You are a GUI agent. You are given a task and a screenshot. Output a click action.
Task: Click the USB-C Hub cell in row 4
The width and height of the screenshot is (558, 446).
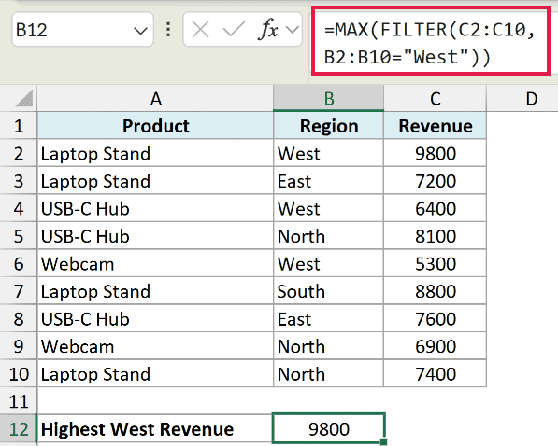(x=155, y=208)
